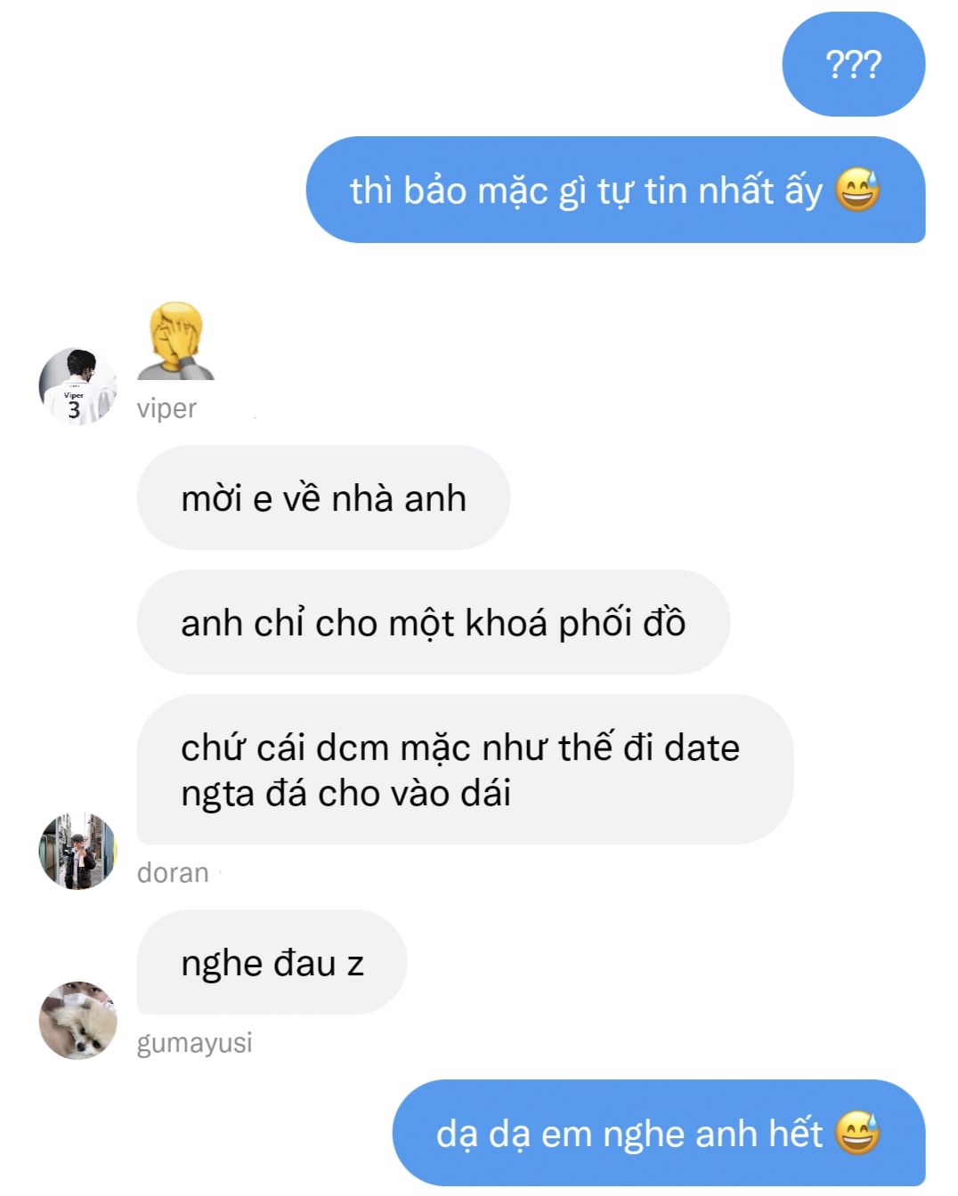The width and height of the screenshot is (958, 1196).
Task: Click the sweat-smile emoji after 'tự tin nhất ấy'
Action: click(857, 190)
